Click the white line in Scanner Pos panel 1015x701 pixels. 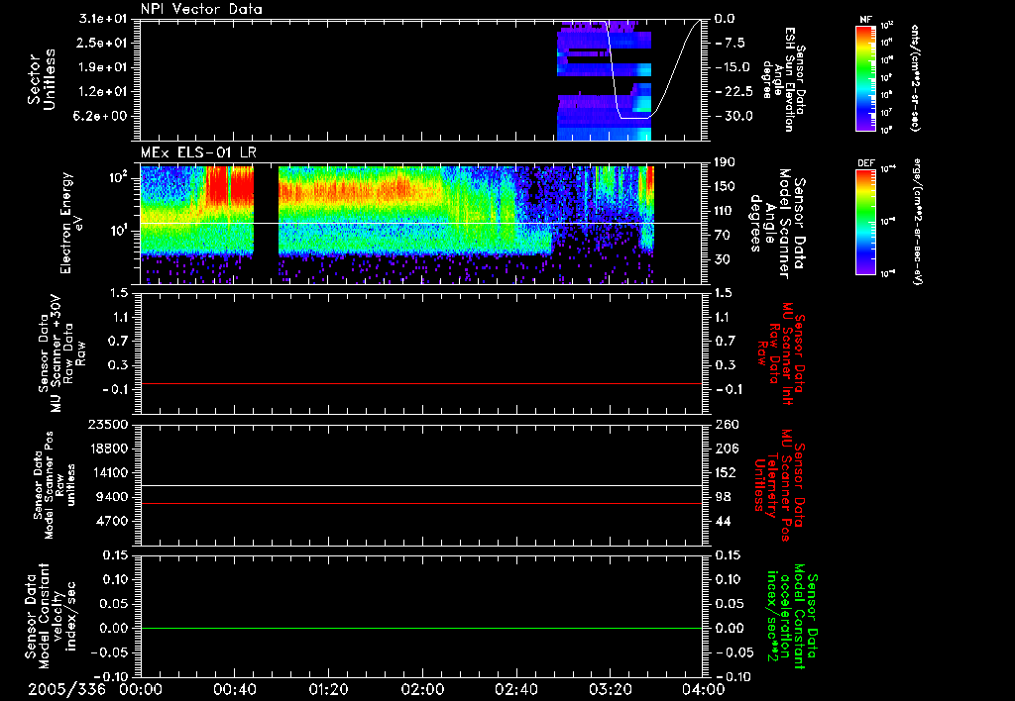[x=421, y=486]
